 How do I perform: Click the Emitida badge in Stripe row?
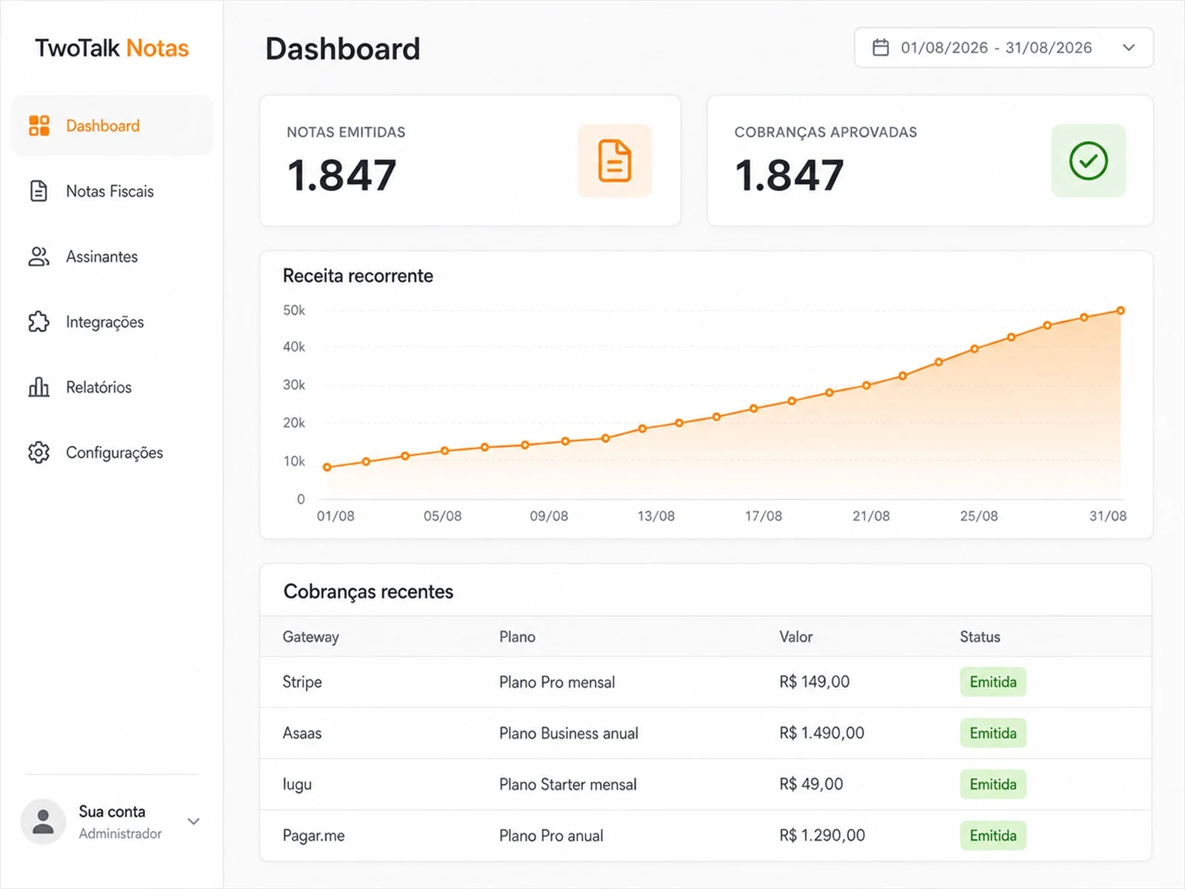[993, 682]
